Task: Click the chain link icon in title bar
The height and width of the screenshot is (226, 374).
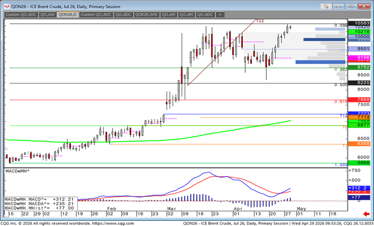Action: pyautogui.click(x=327, y=7)
